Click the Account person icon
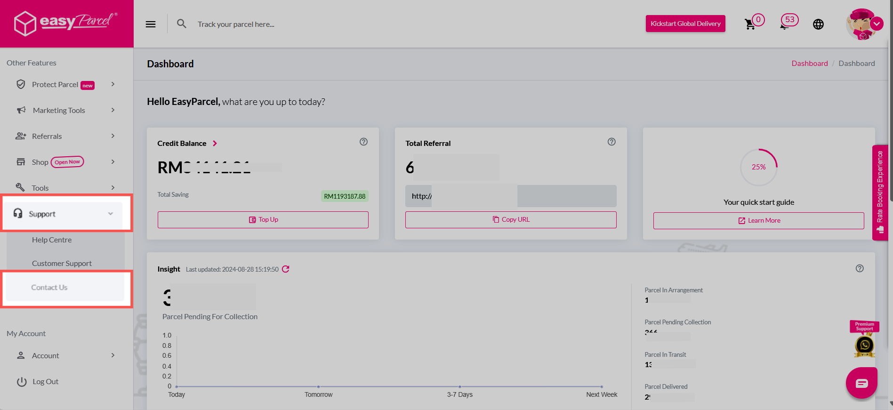The image size is (893, 410). [x=21, y=355]
